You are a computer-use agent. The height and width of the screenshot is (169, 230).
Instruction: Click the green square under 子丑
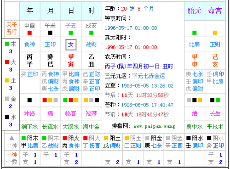coord(71,33)
